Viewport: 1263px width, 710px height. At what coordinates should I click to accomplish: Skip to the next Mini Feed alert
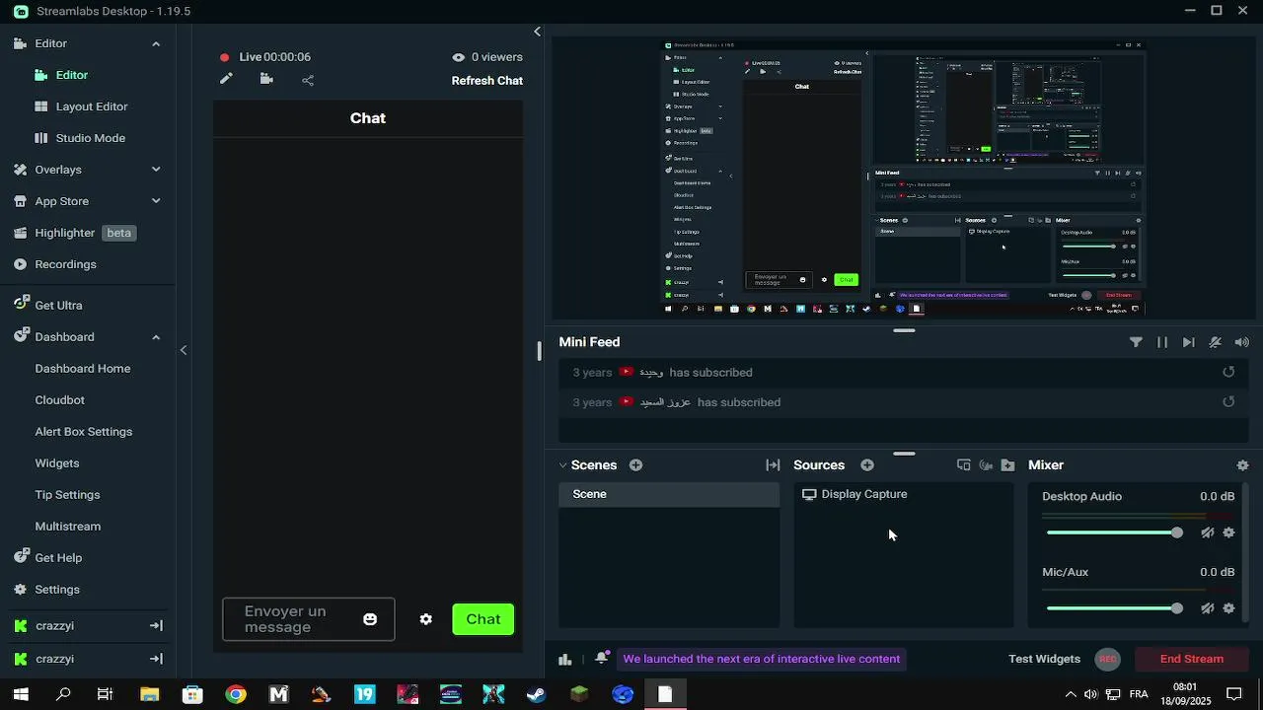coord(1189,342)
